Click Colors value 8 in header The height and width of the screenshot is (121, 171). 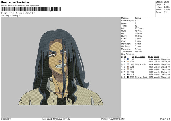click(x=165, y=5)
